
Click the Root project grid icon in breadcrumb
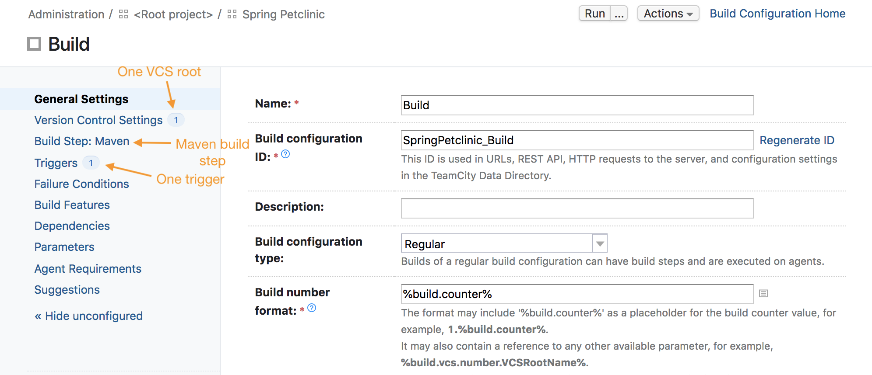click(x=123, y=14)
